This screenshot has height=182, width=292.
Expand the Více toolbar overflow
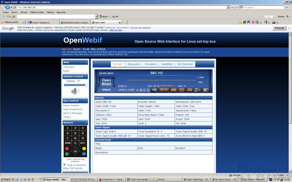pos(115,17)
